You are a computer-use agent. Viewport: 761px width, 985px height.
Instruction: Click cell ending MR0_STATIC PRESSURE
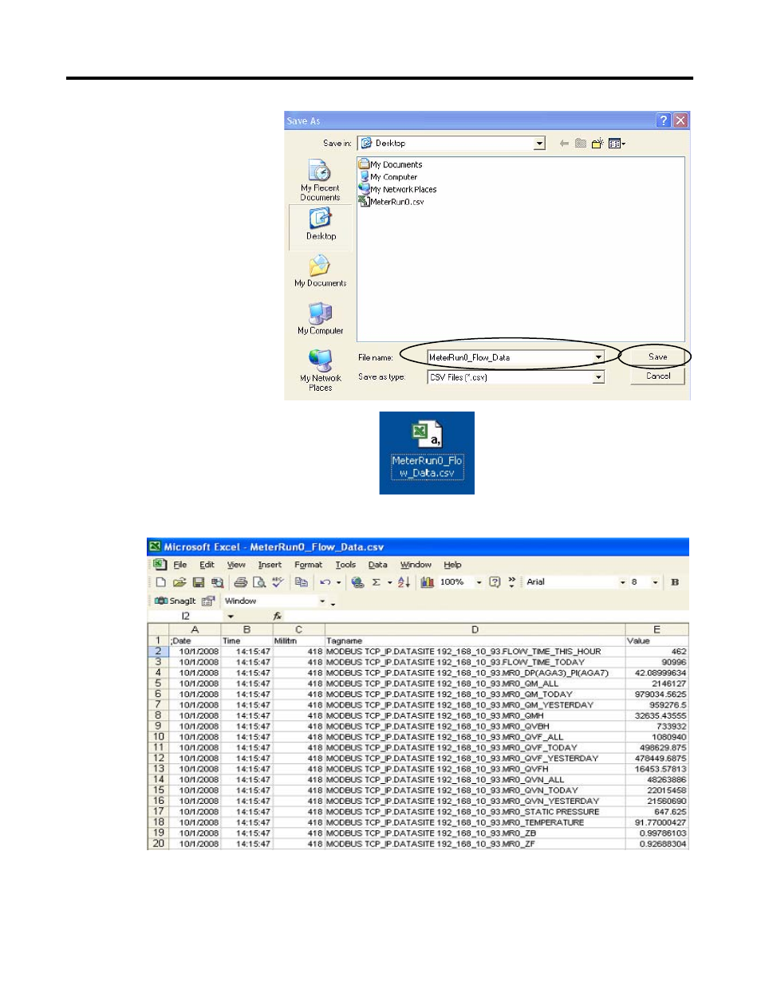click(475, 812)
